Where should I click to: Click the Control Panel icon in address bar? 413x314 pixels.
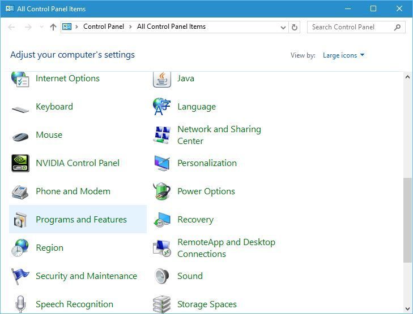[67, 27]
